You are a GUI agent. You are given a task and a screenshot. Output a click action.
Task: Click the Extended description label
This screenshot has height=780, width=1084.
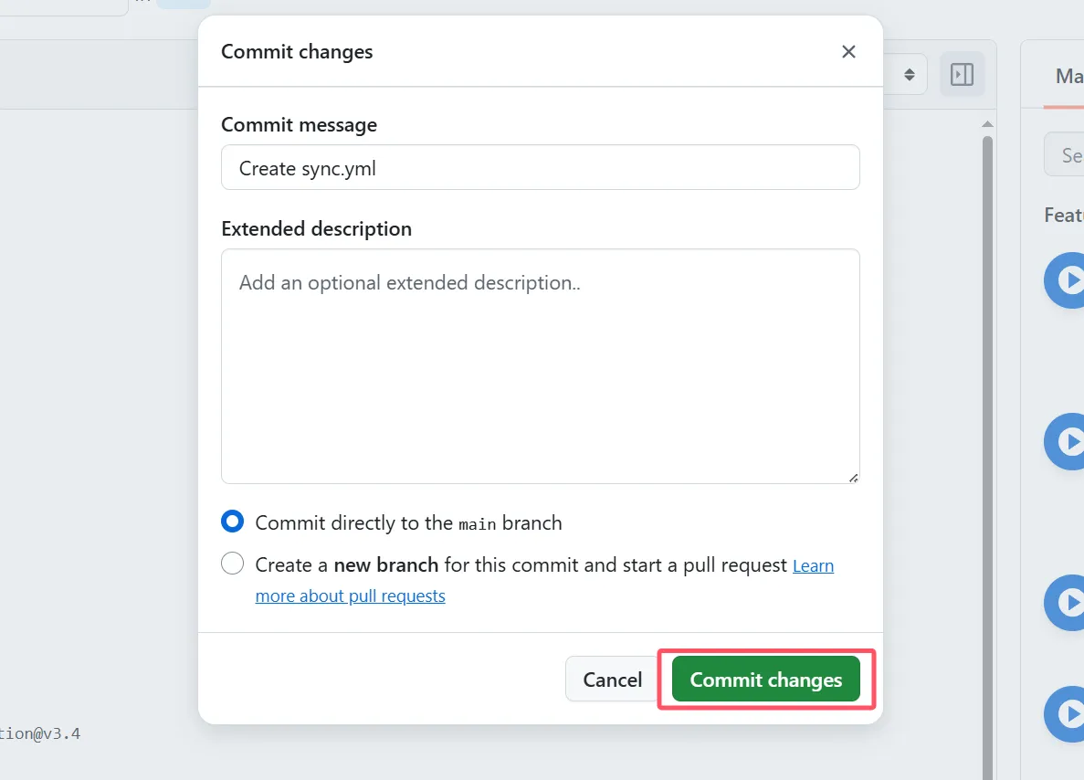point(316,229)
